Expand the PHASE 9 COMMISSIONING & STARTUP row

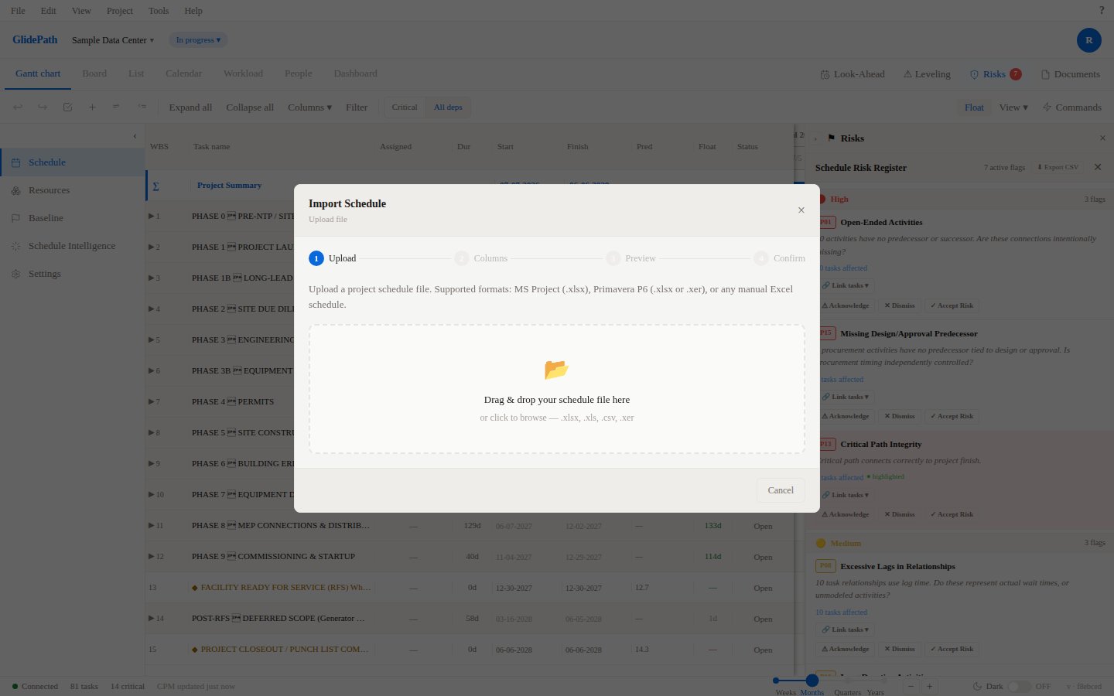click(152, 556)
